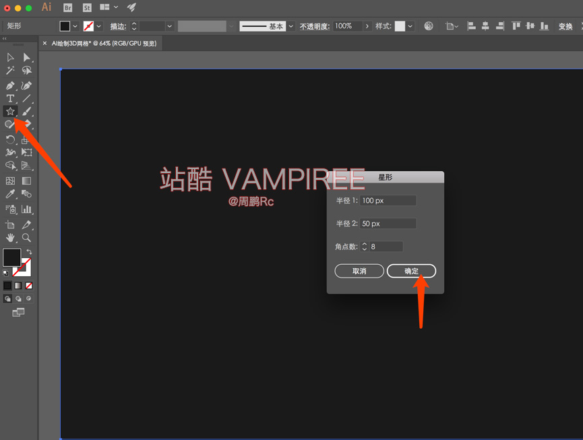The width and height of the screenshot is (583, 440).
Task: Open Adobe Stock via St icon
Action: [x=87, y=7]
